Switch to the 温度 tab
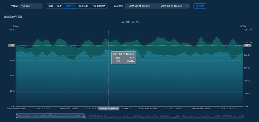 [59, 6]
